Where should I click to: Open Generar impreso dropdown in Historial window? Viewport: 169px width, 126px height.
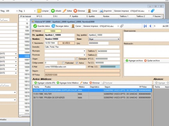click(x=118, y=26)
